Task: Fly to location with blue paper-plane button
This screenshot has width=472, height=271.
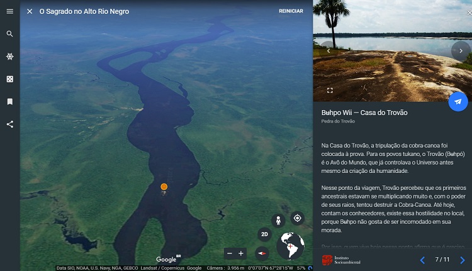Action: coord(458,102)
